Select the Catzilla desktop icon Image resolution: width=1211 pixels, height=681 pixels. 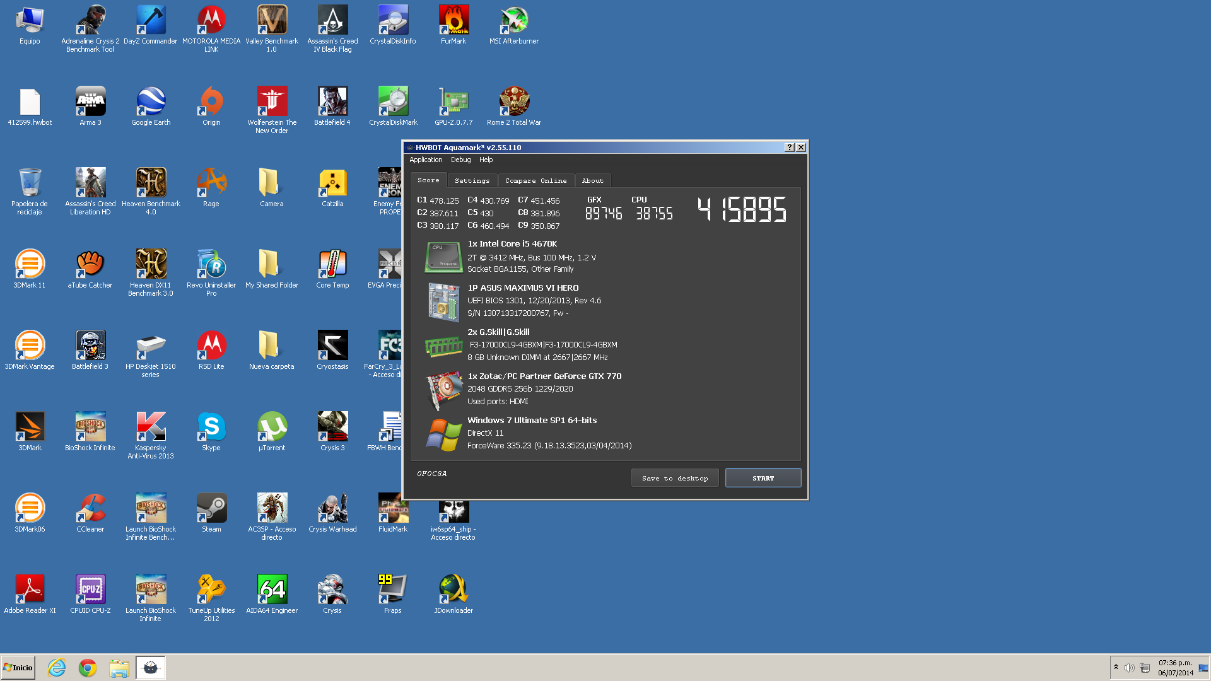[x=332, y=188]
